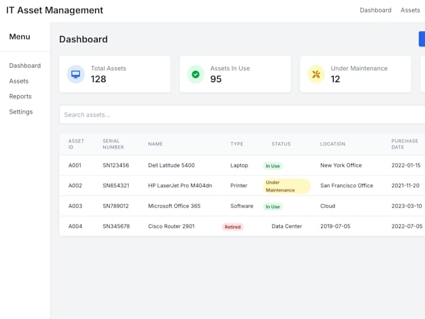Click the purchase date 2021-11-20

pos(405,185)
